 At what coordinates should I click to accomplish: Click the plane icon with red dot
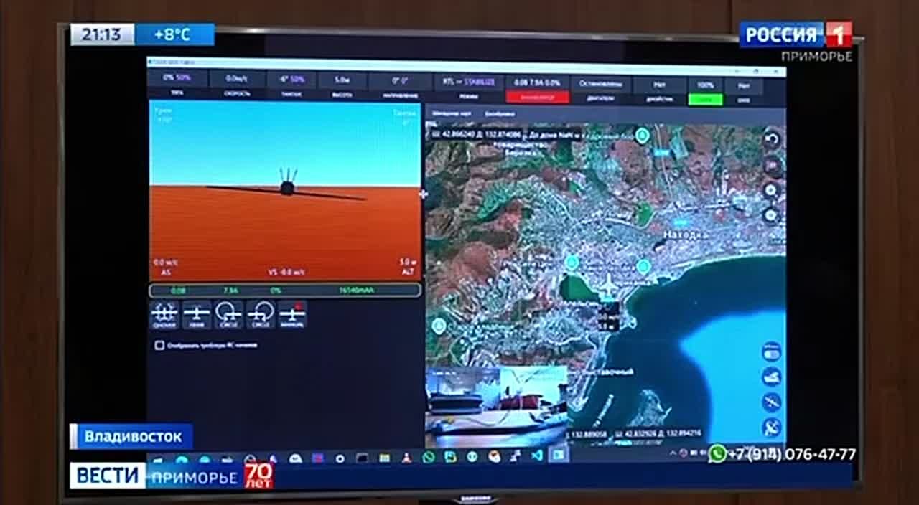tap(292, 314)
